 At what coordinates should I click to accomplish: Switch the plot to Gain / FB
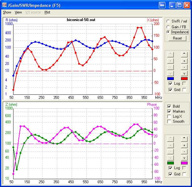click(x=168, y=27)
